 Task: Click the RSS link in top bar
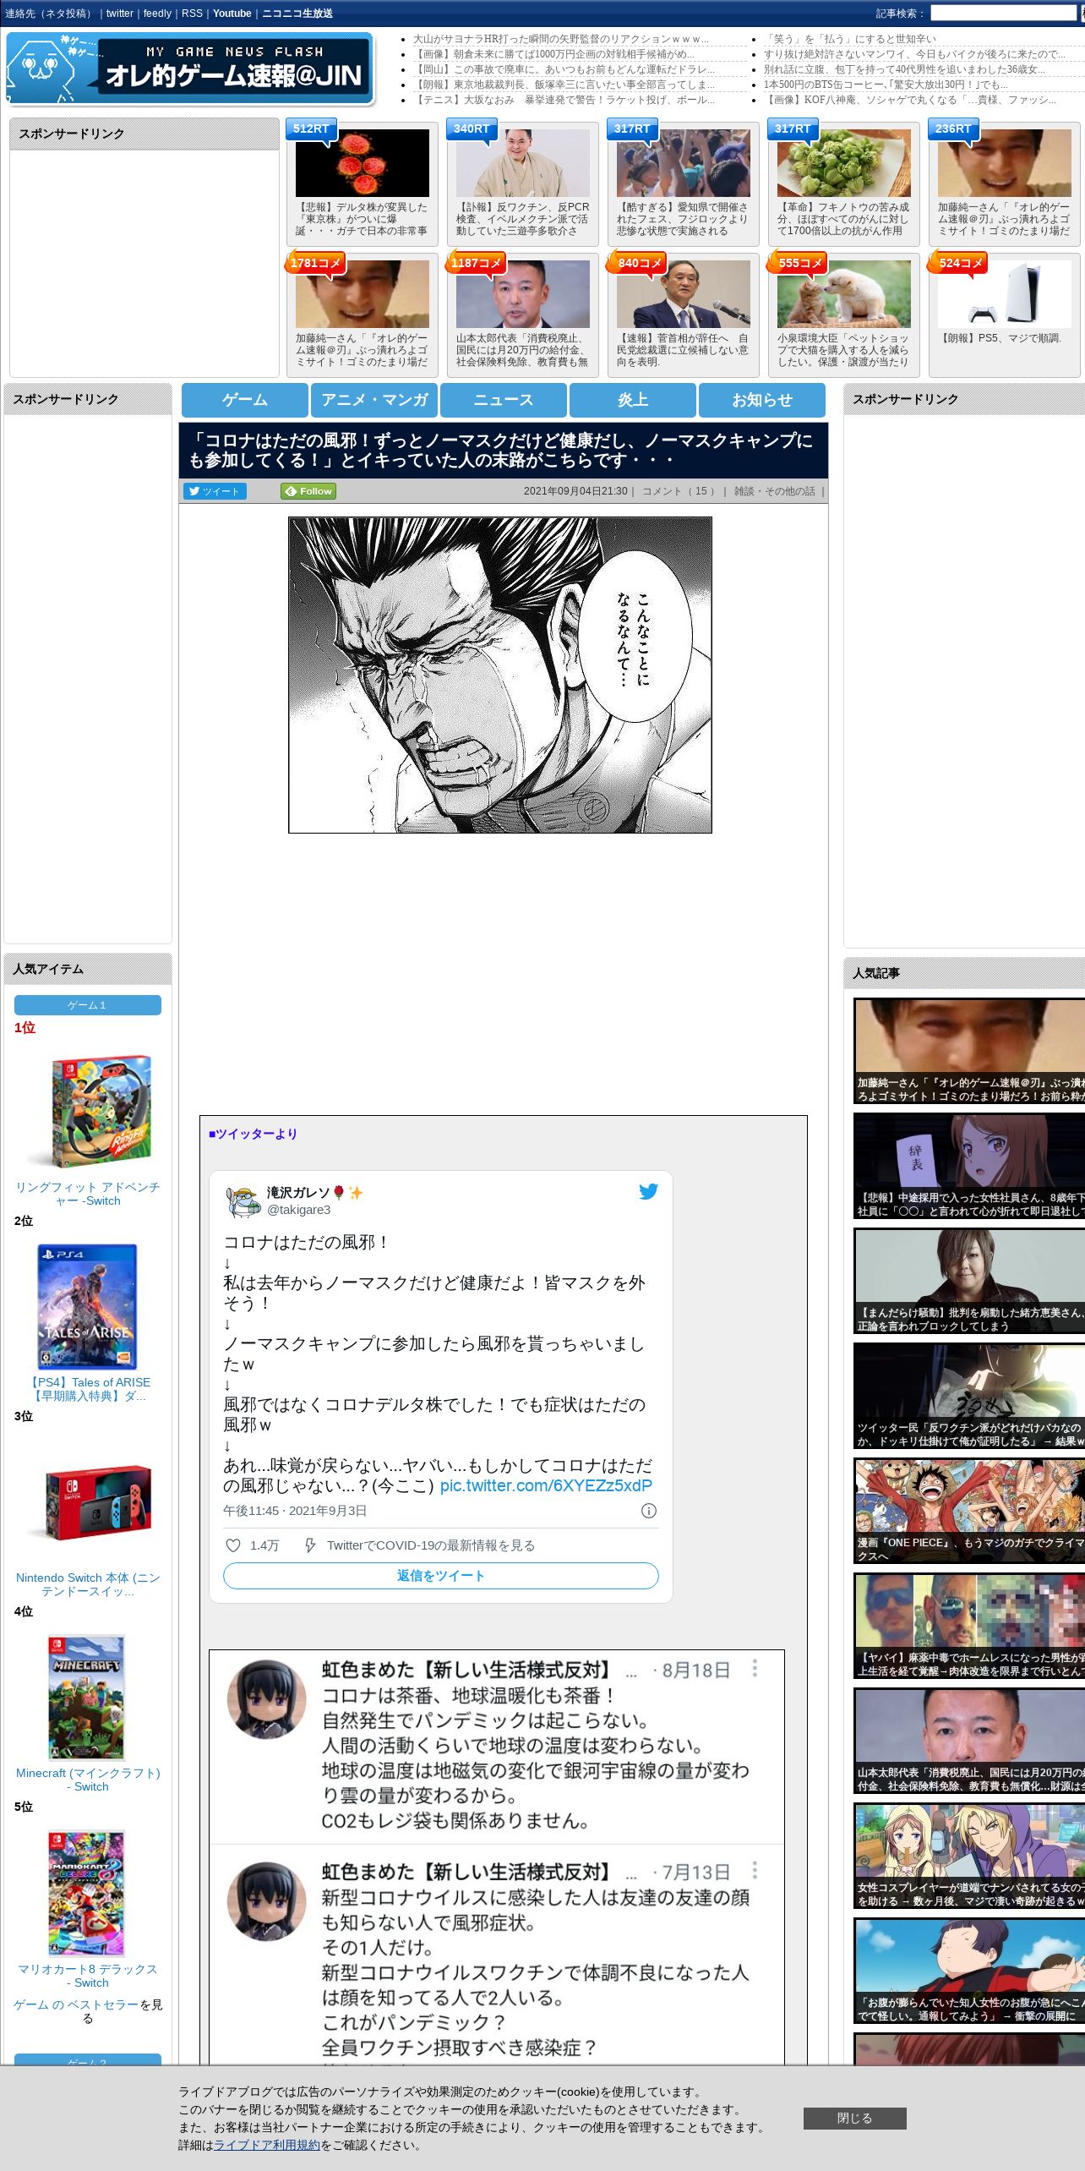pos(192,14)
